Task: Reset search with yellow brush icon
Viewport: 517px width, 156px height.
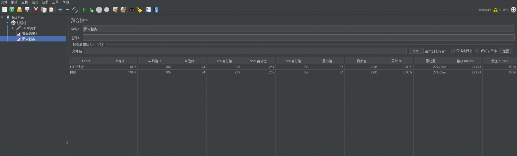Action: tap(139, 10)
